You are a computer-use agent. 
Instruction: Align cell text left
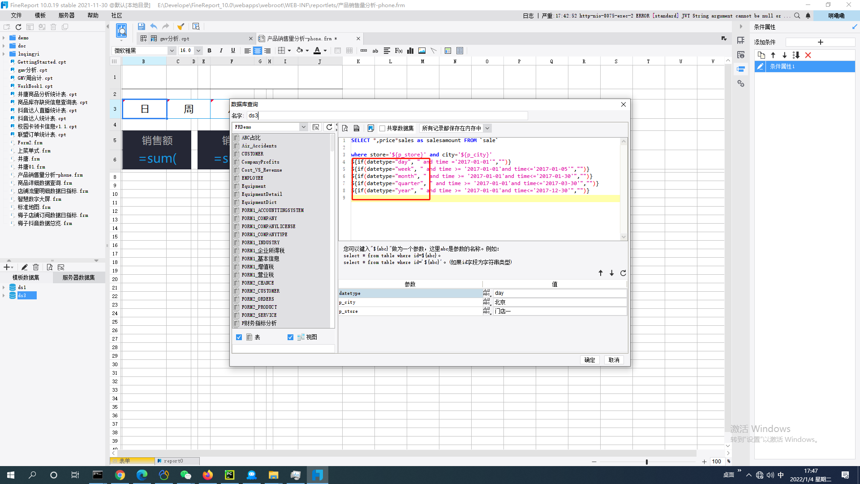(x=247, y=51)
